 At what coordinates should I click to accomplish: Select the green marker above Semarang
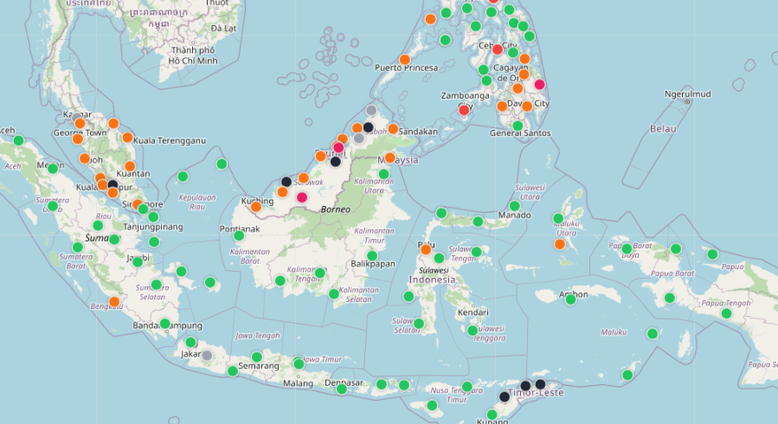pyautogui.click(x=256, y=357)
